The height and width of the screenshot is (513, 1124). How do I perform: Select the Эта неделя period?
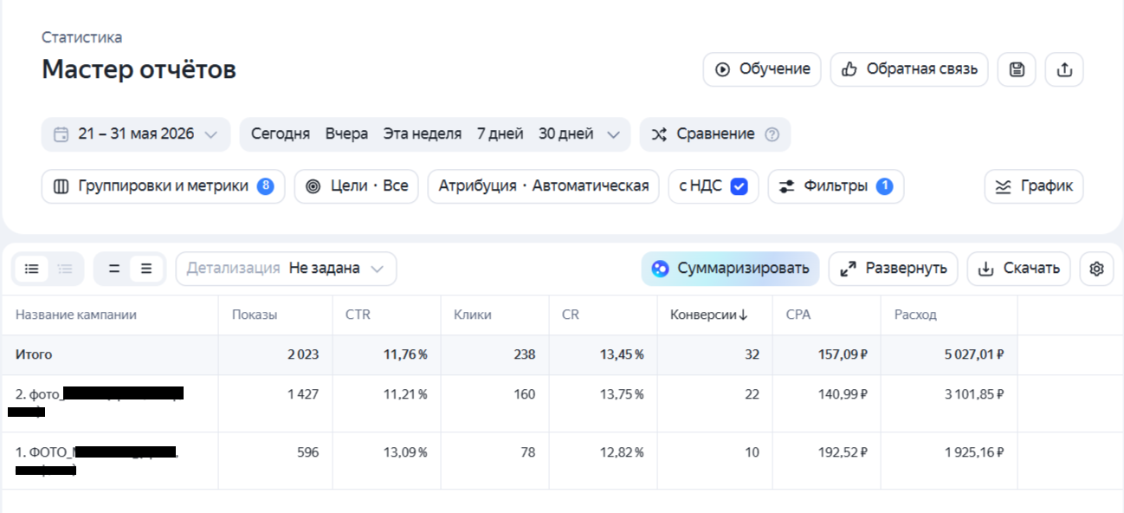coord(423,134)
